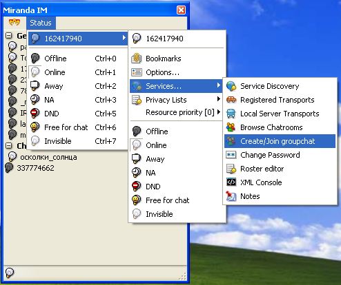Expand the Privacy Lists arrow
The image size is (341, 285).
click(218, 99)
